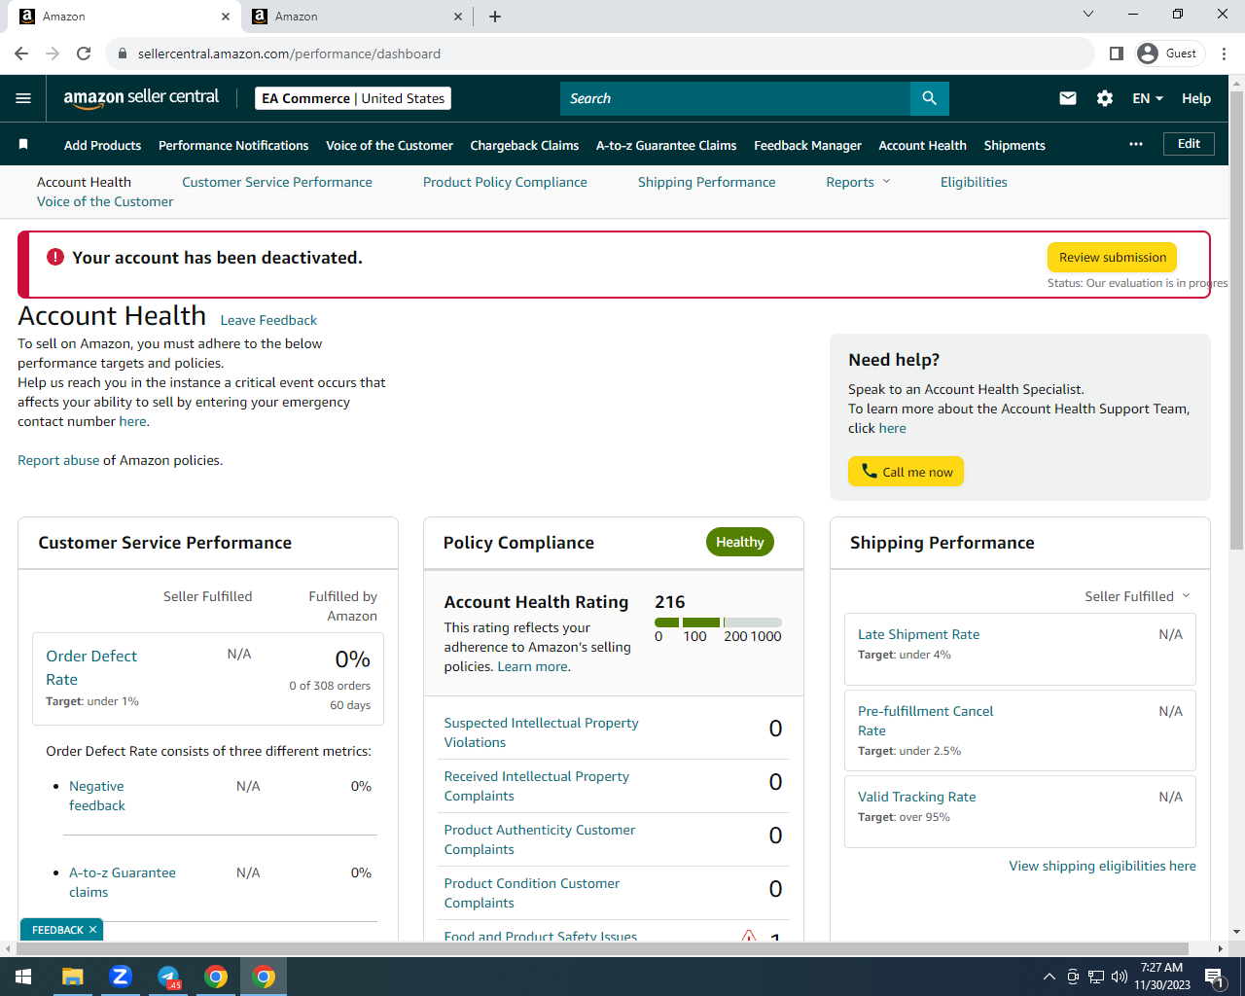This screenshot has height=996, width=1245.
Task: Click the Report abuse link
Action: point(58,460)
